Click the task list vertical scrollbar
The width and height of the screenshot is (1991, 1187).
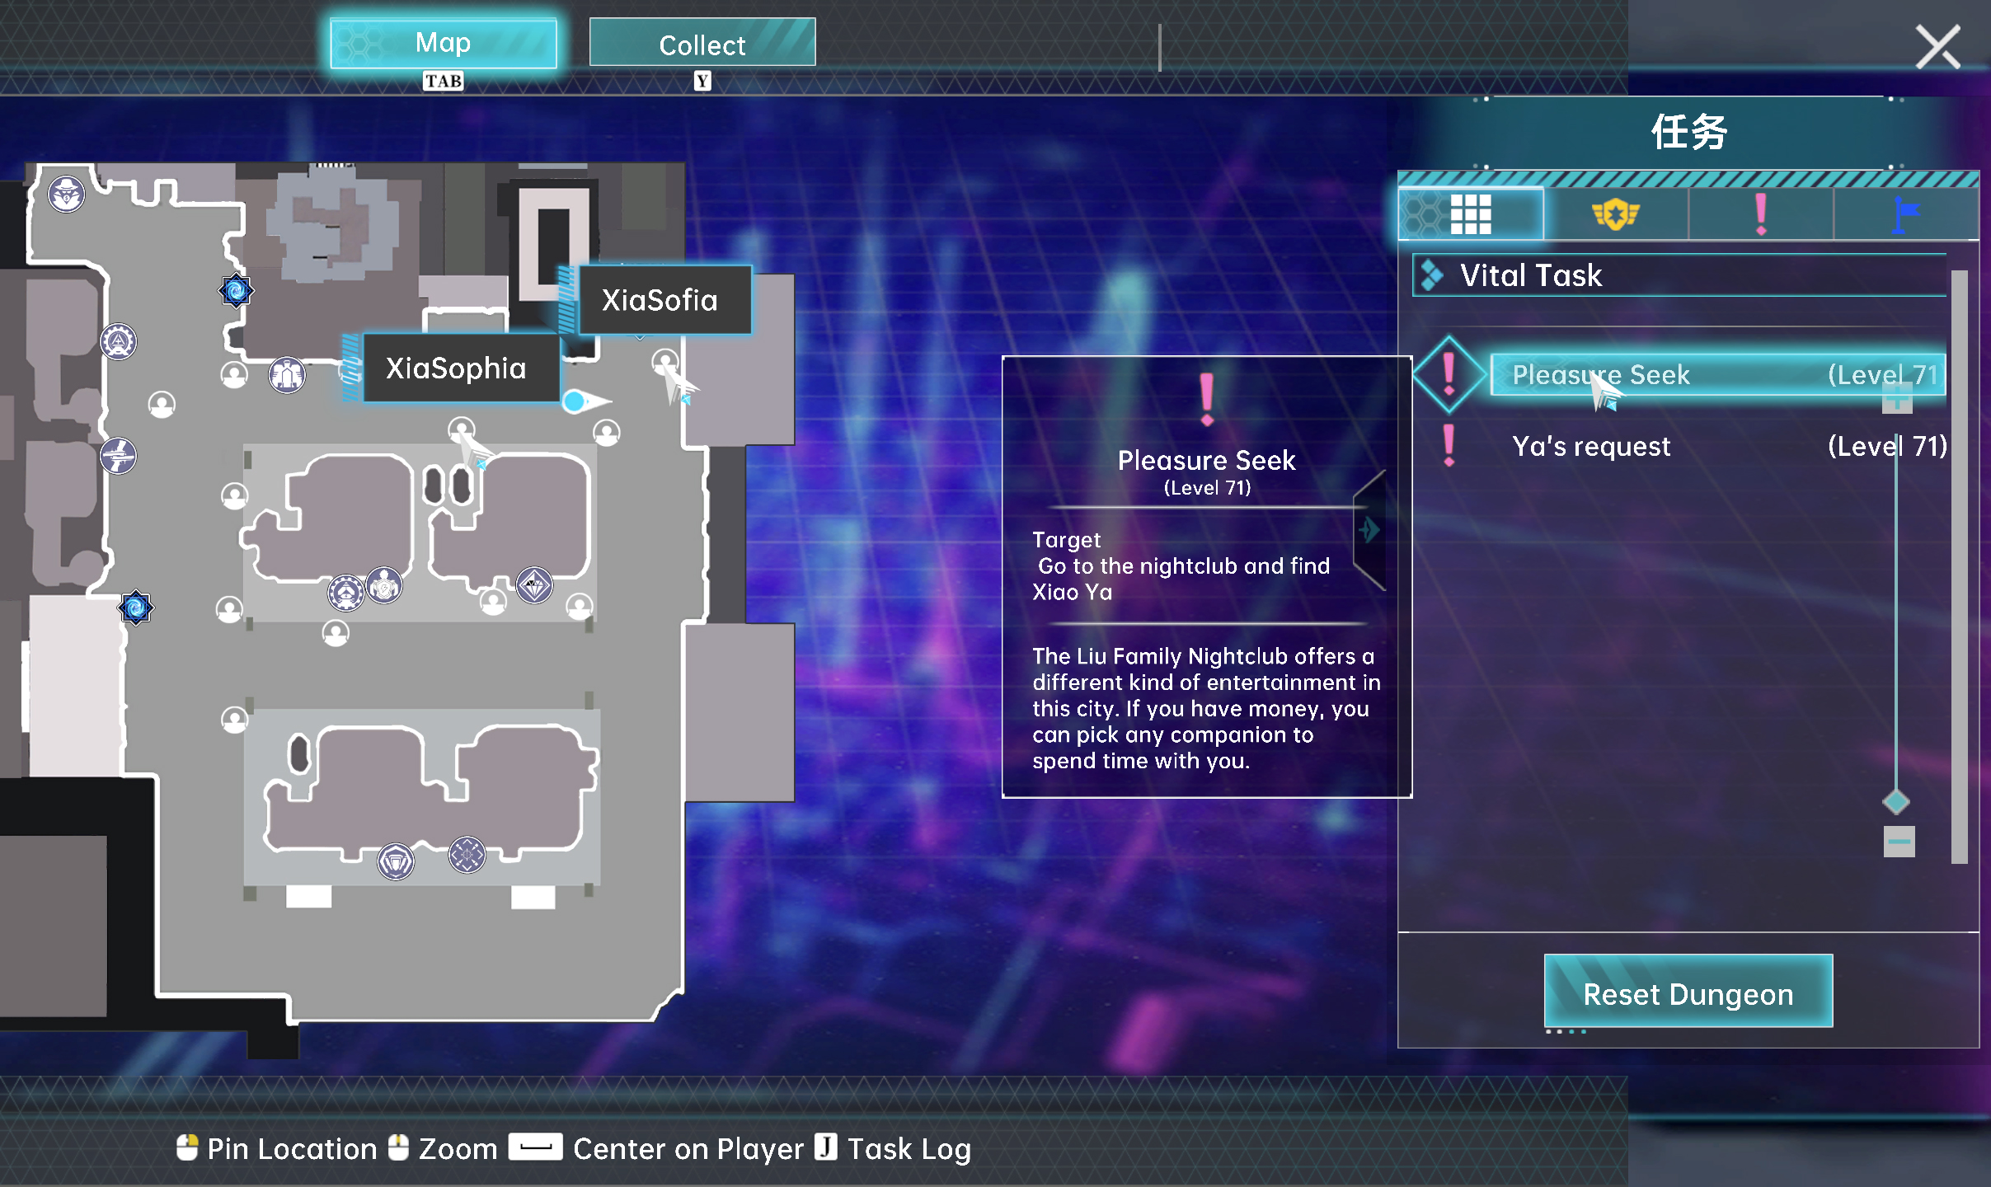[x=1960, y=566]
